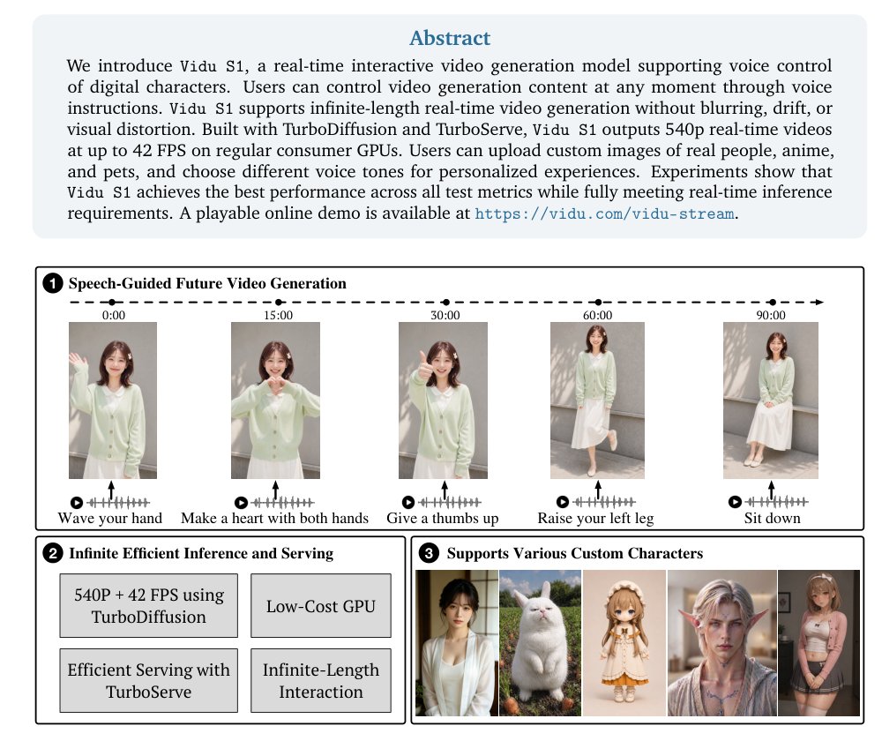Click the 'Wave your hand' caption
Image resolution: width=882 pixels, height=741 pixels.
[x=109, y=518]
